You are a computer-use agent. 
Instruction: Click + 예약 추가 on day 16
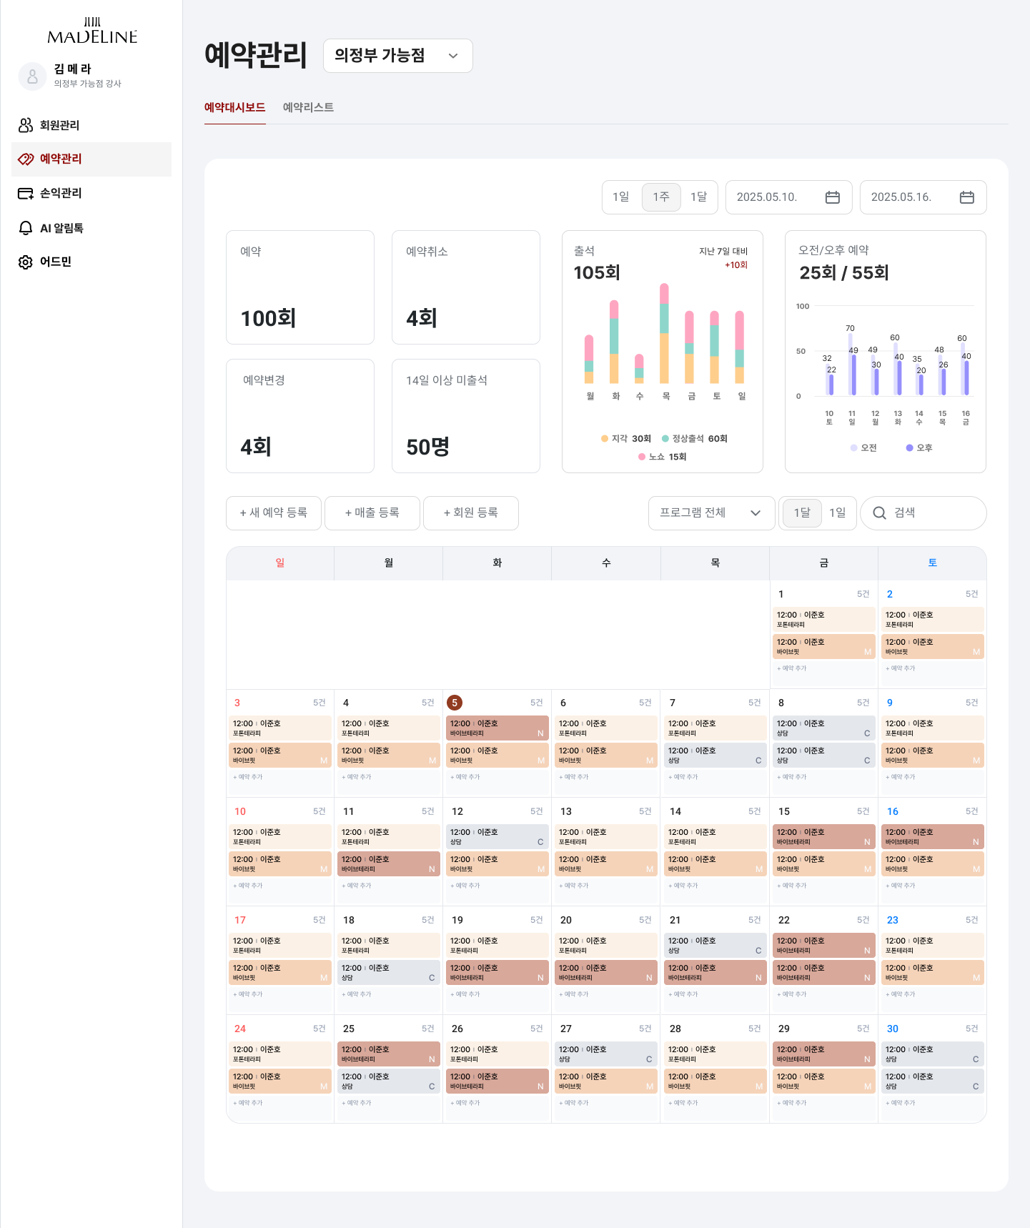(900, 886)
